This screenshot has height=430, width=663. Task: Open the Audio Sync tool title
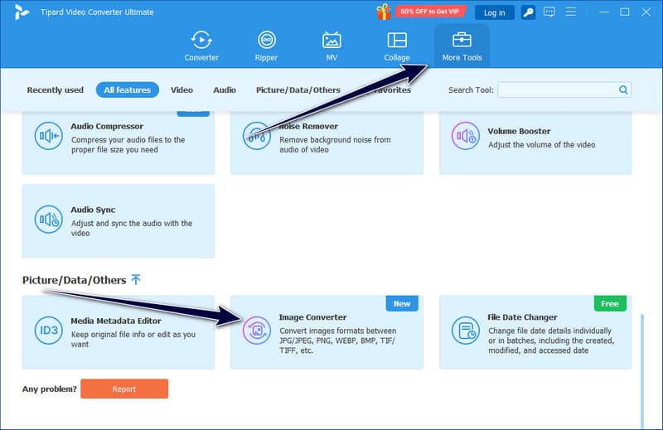(93, 210)
